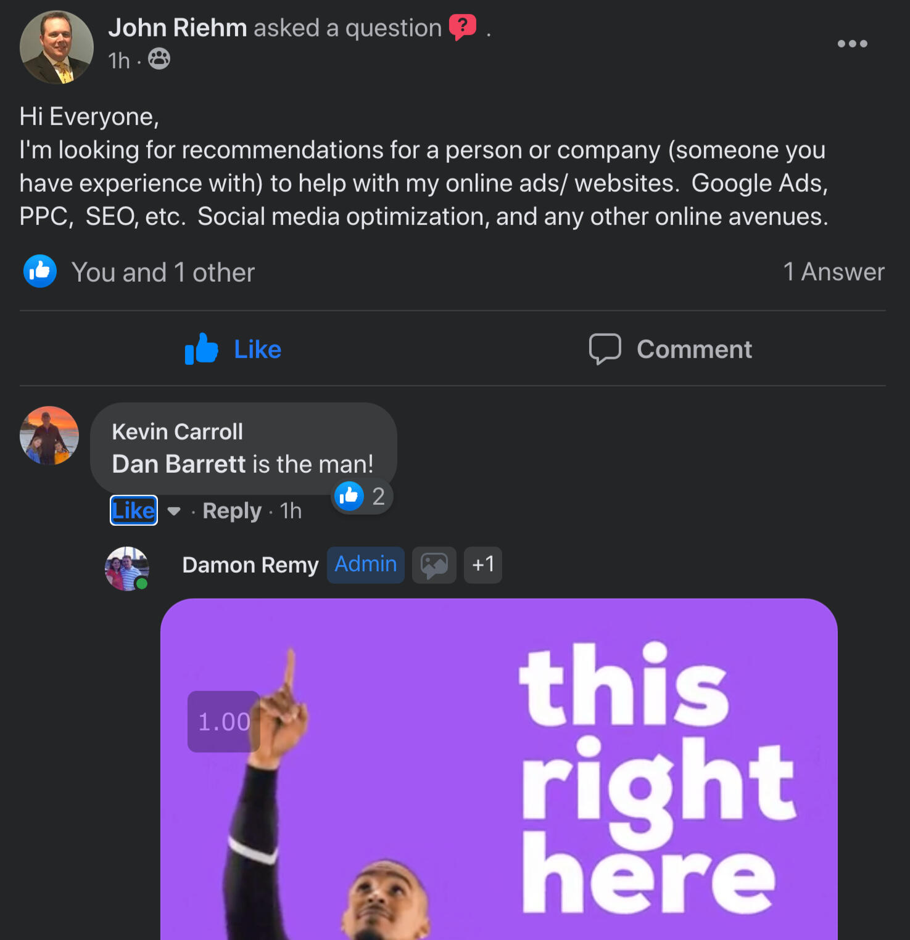Image resolution: width=910 pixels, height=940 pixels.
Task: Toggle Like on Kevin Carroll's comment
Action: coord(133,510)
